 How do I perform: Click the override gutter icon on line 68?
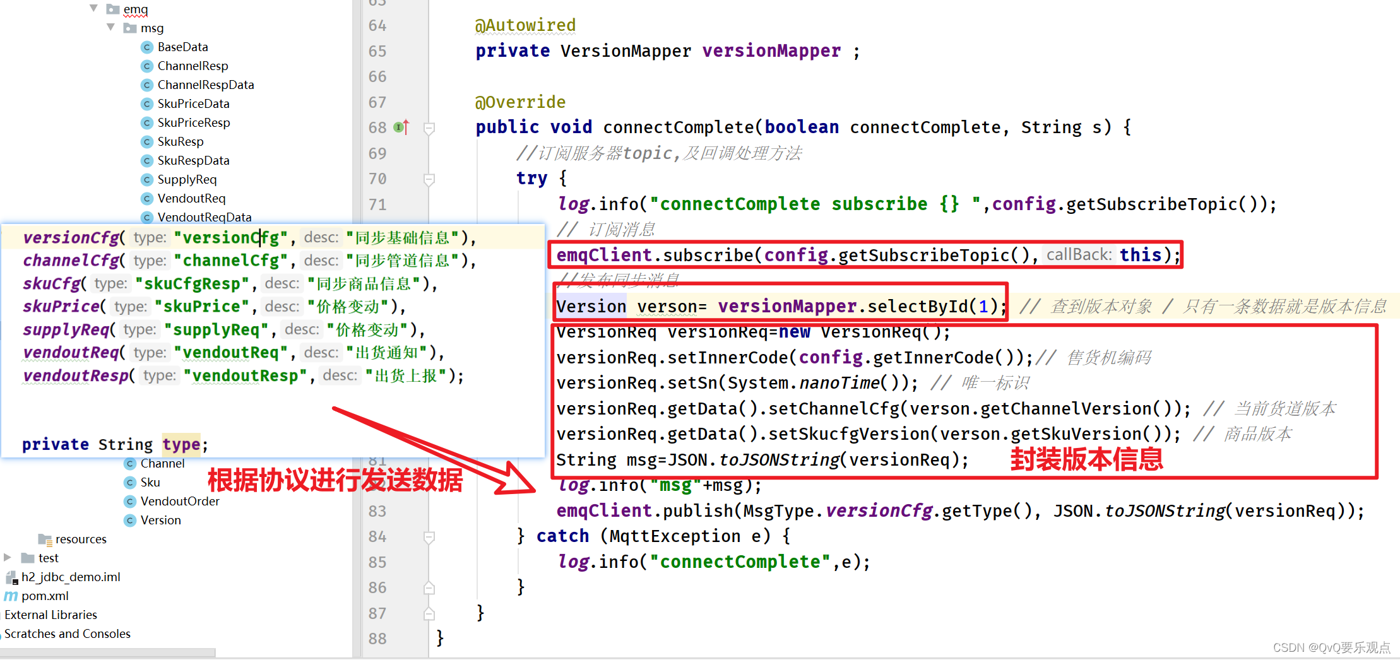point(401,127)
